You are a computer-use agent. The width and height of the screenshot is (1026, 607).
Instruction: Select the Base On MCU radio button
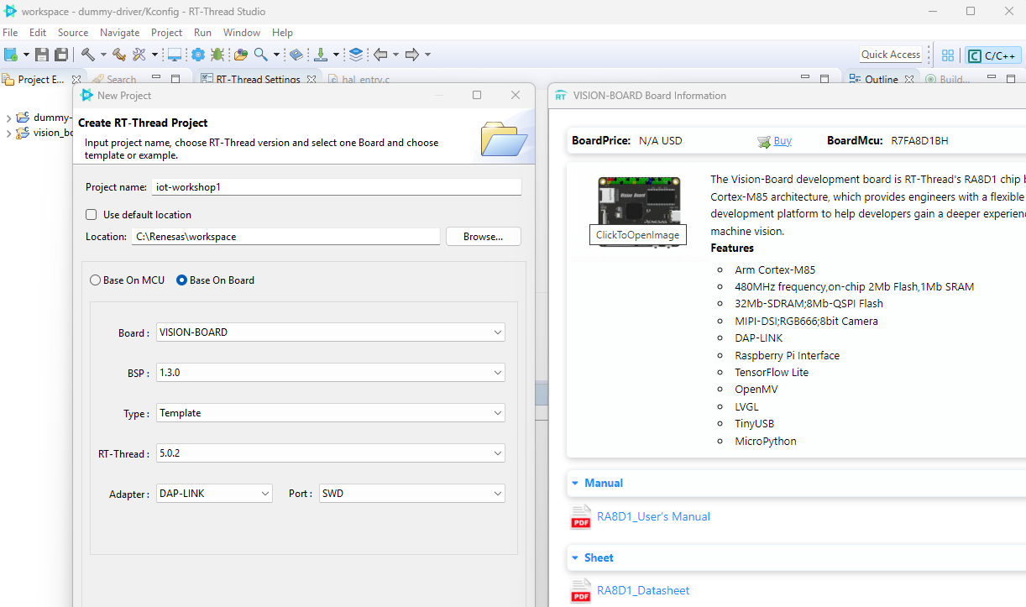[x=95, y=280]
